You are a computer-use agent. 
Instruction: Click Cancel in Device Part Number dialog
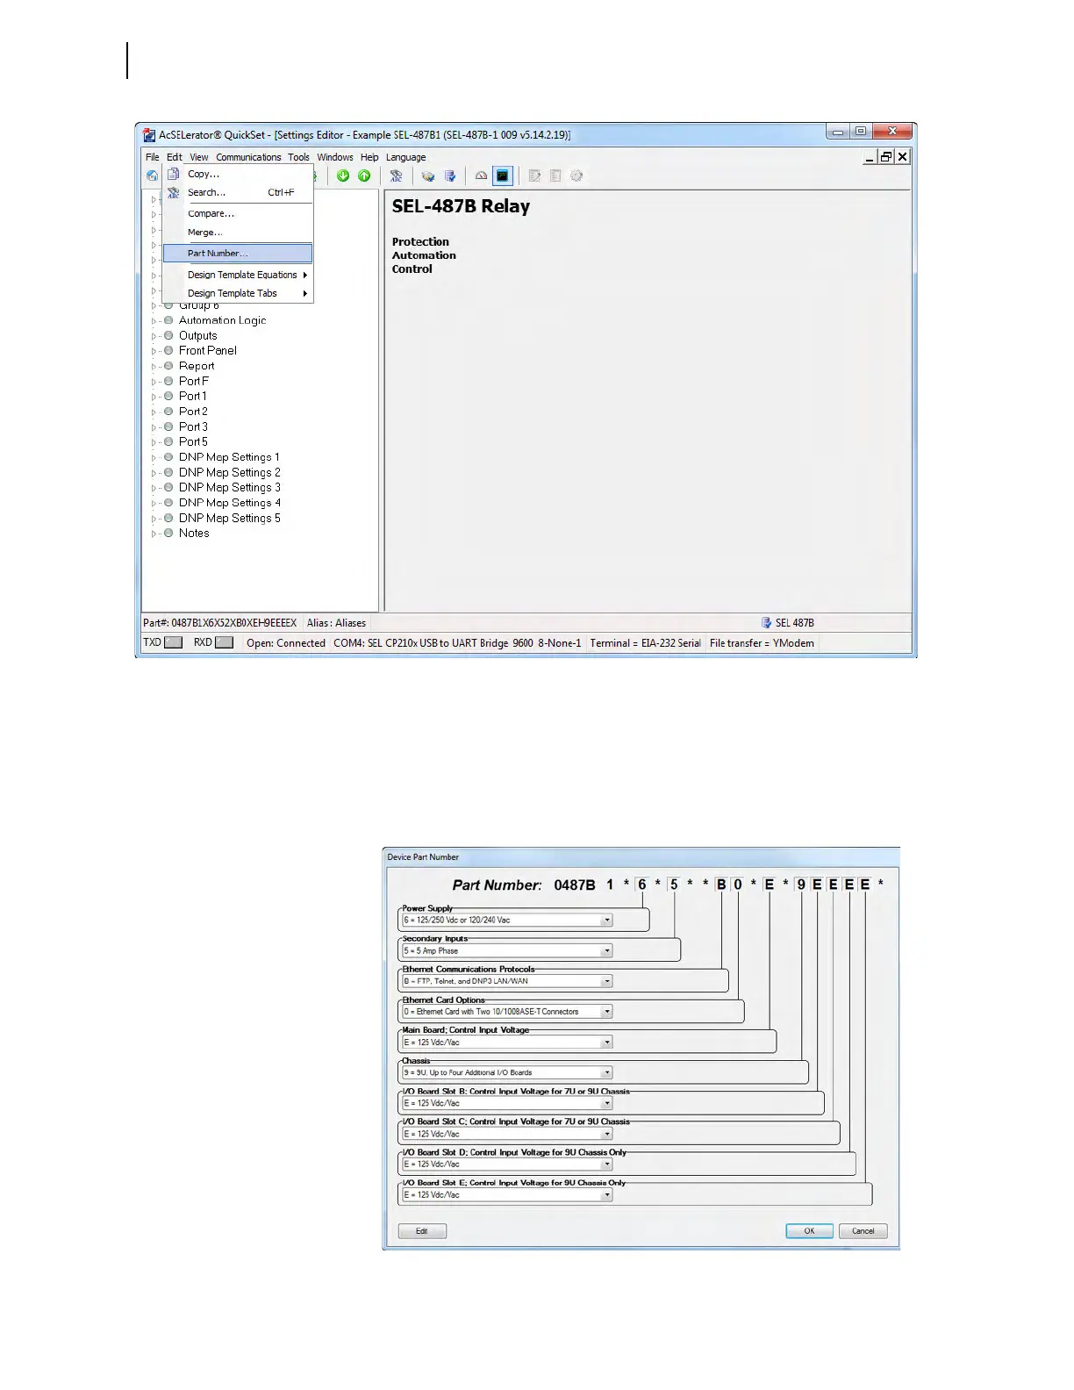click(863, 1231)
